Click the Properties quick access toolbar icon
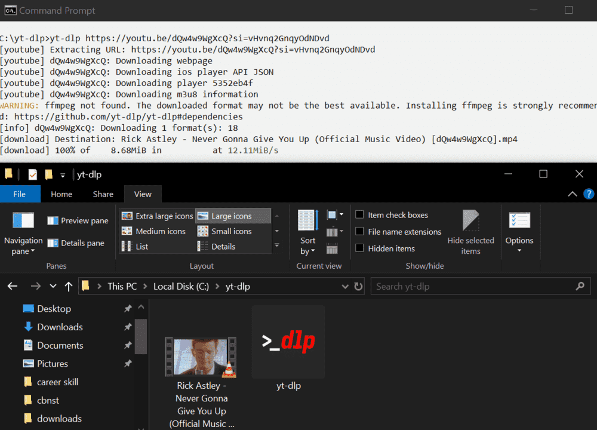597x430 pixels. (x=33, y=174)
